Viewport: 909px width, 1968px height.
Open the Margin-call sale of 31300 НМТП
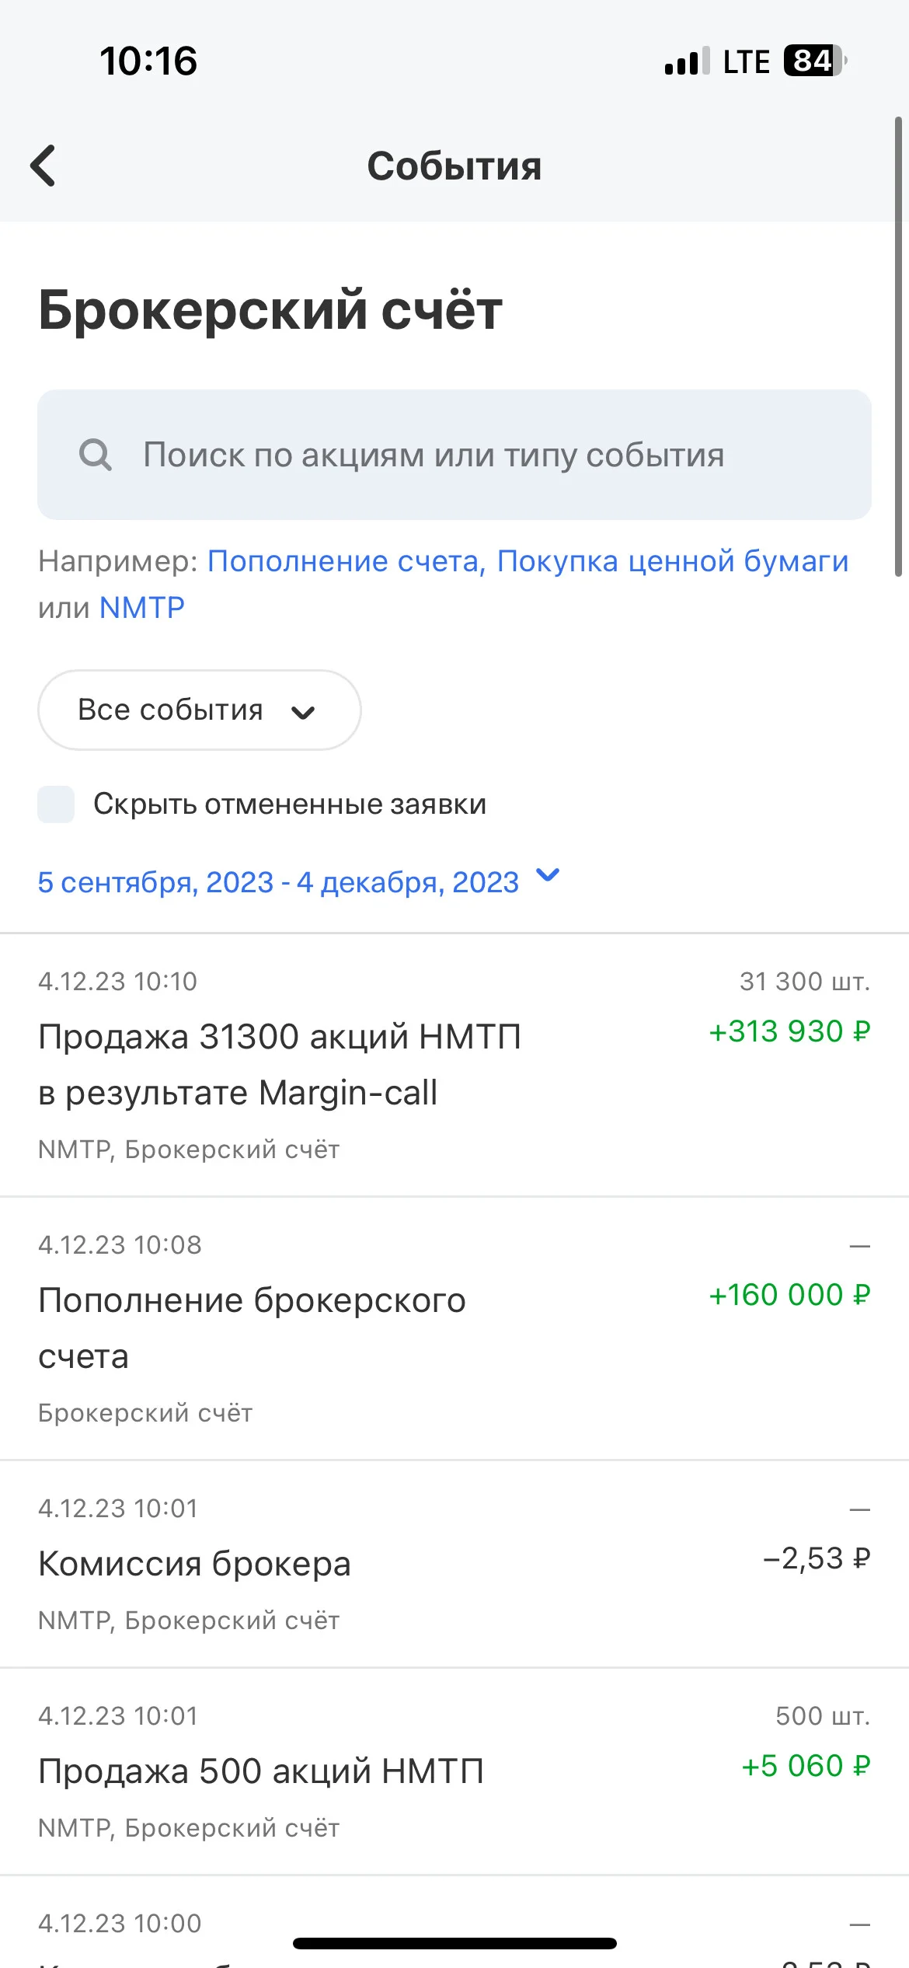[x=454, y=1065]
